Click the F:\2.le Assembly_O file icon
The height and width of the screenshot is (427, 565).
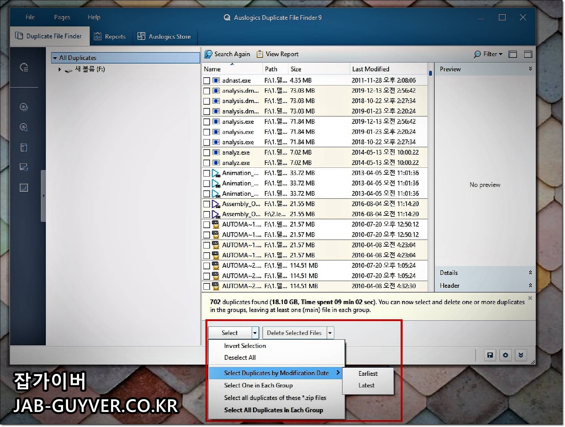tap(216, 214)
